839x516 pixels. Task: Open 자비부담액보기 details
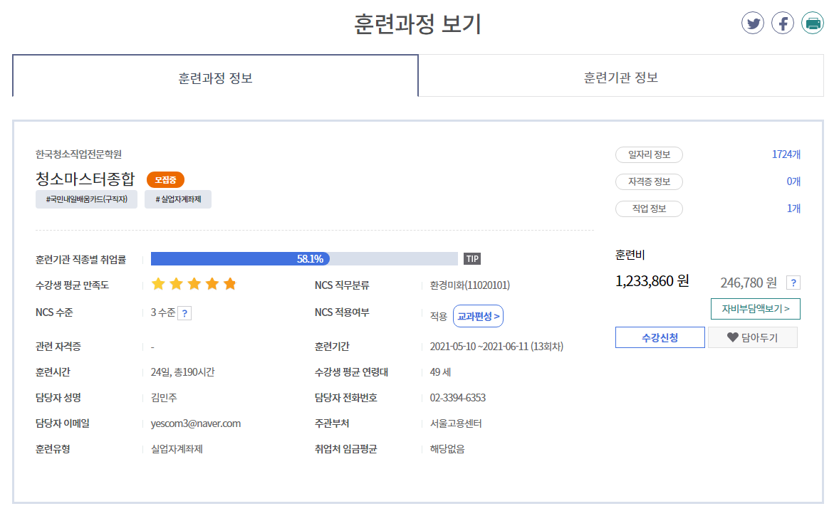point(755,309)
